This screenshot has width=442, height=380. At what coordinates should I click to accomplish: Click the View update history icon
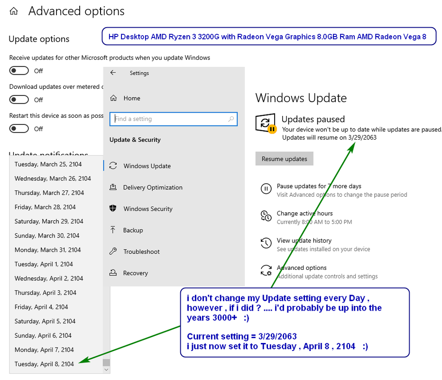click(266, 243)
